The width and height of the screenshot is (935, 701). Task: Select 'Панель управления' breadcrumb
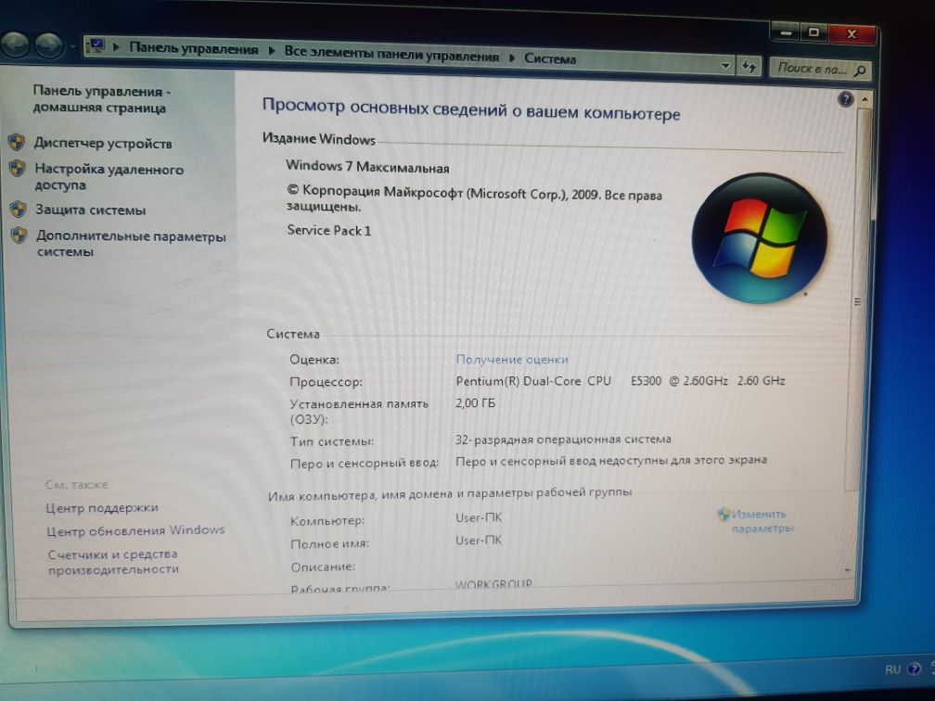(x=194, y=49)
